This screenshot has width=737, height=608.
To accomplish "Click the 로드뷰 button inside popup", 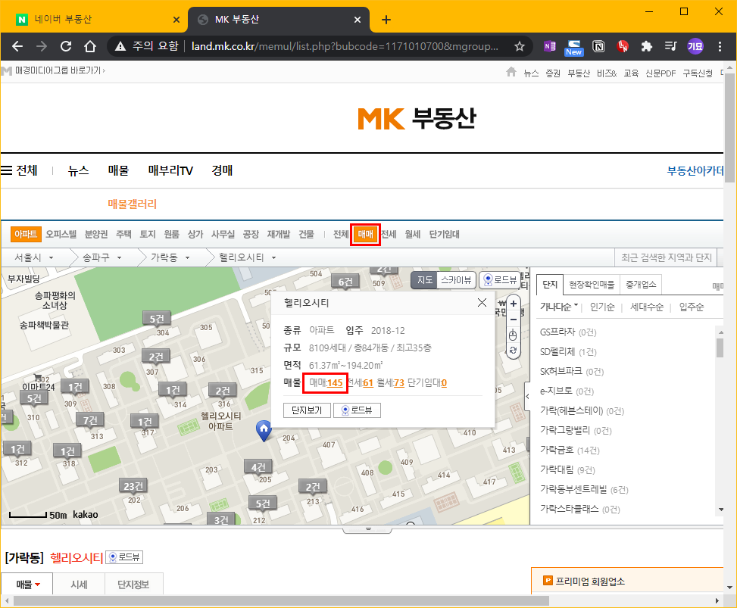I will 357,410.
